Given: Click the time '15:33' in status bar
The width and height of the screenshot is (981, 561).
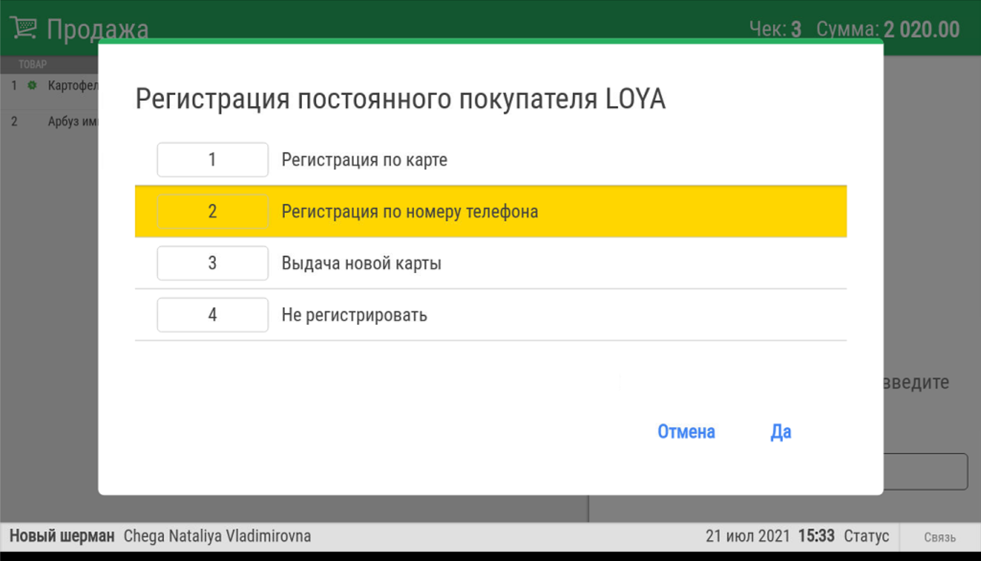Looking at the screenshot, I should [x=816, y=536].
